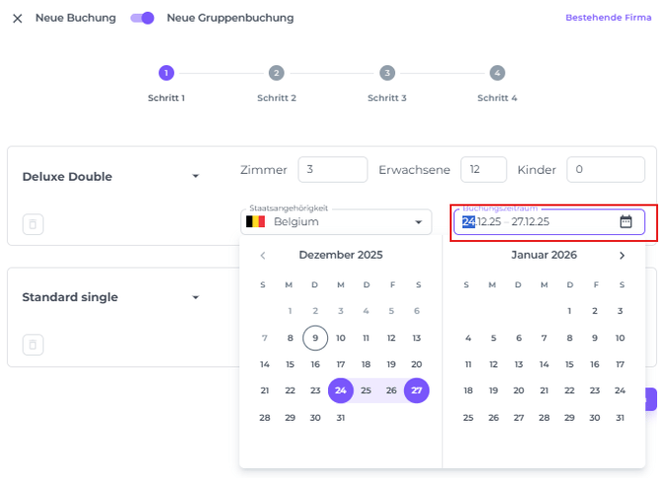Expand the Deluxe Double room dropdown
662x478 pixels.
coord(196,177)
